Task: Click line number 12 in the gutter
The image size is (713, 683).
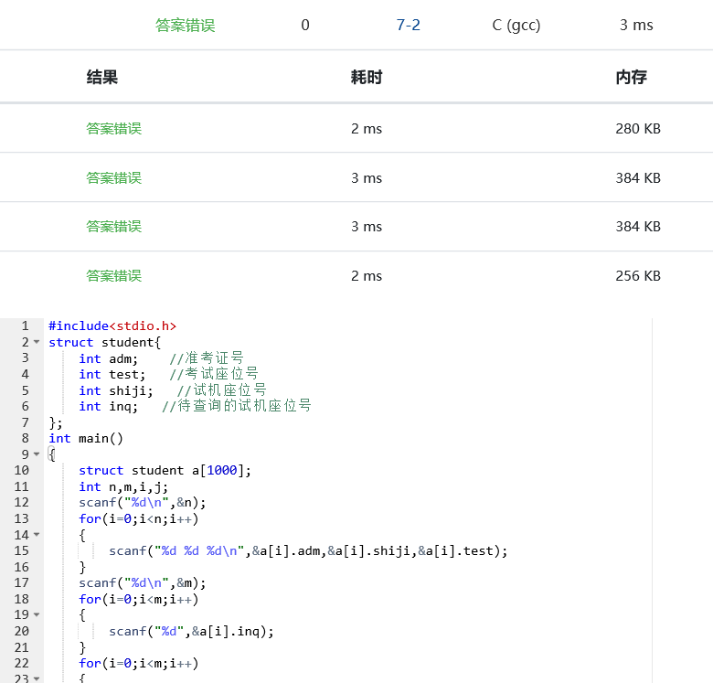Action: pos(21,503)
